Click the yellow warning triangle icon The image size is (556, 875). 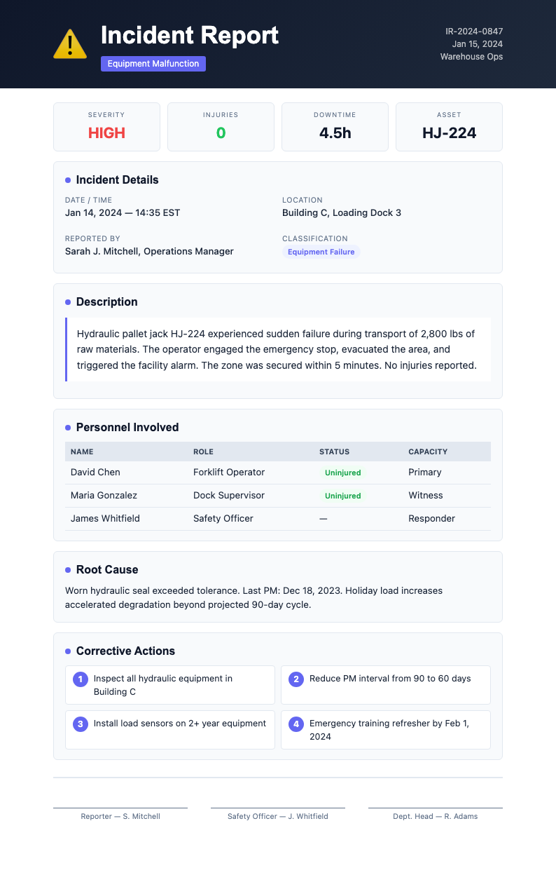(x=70, y=43)
